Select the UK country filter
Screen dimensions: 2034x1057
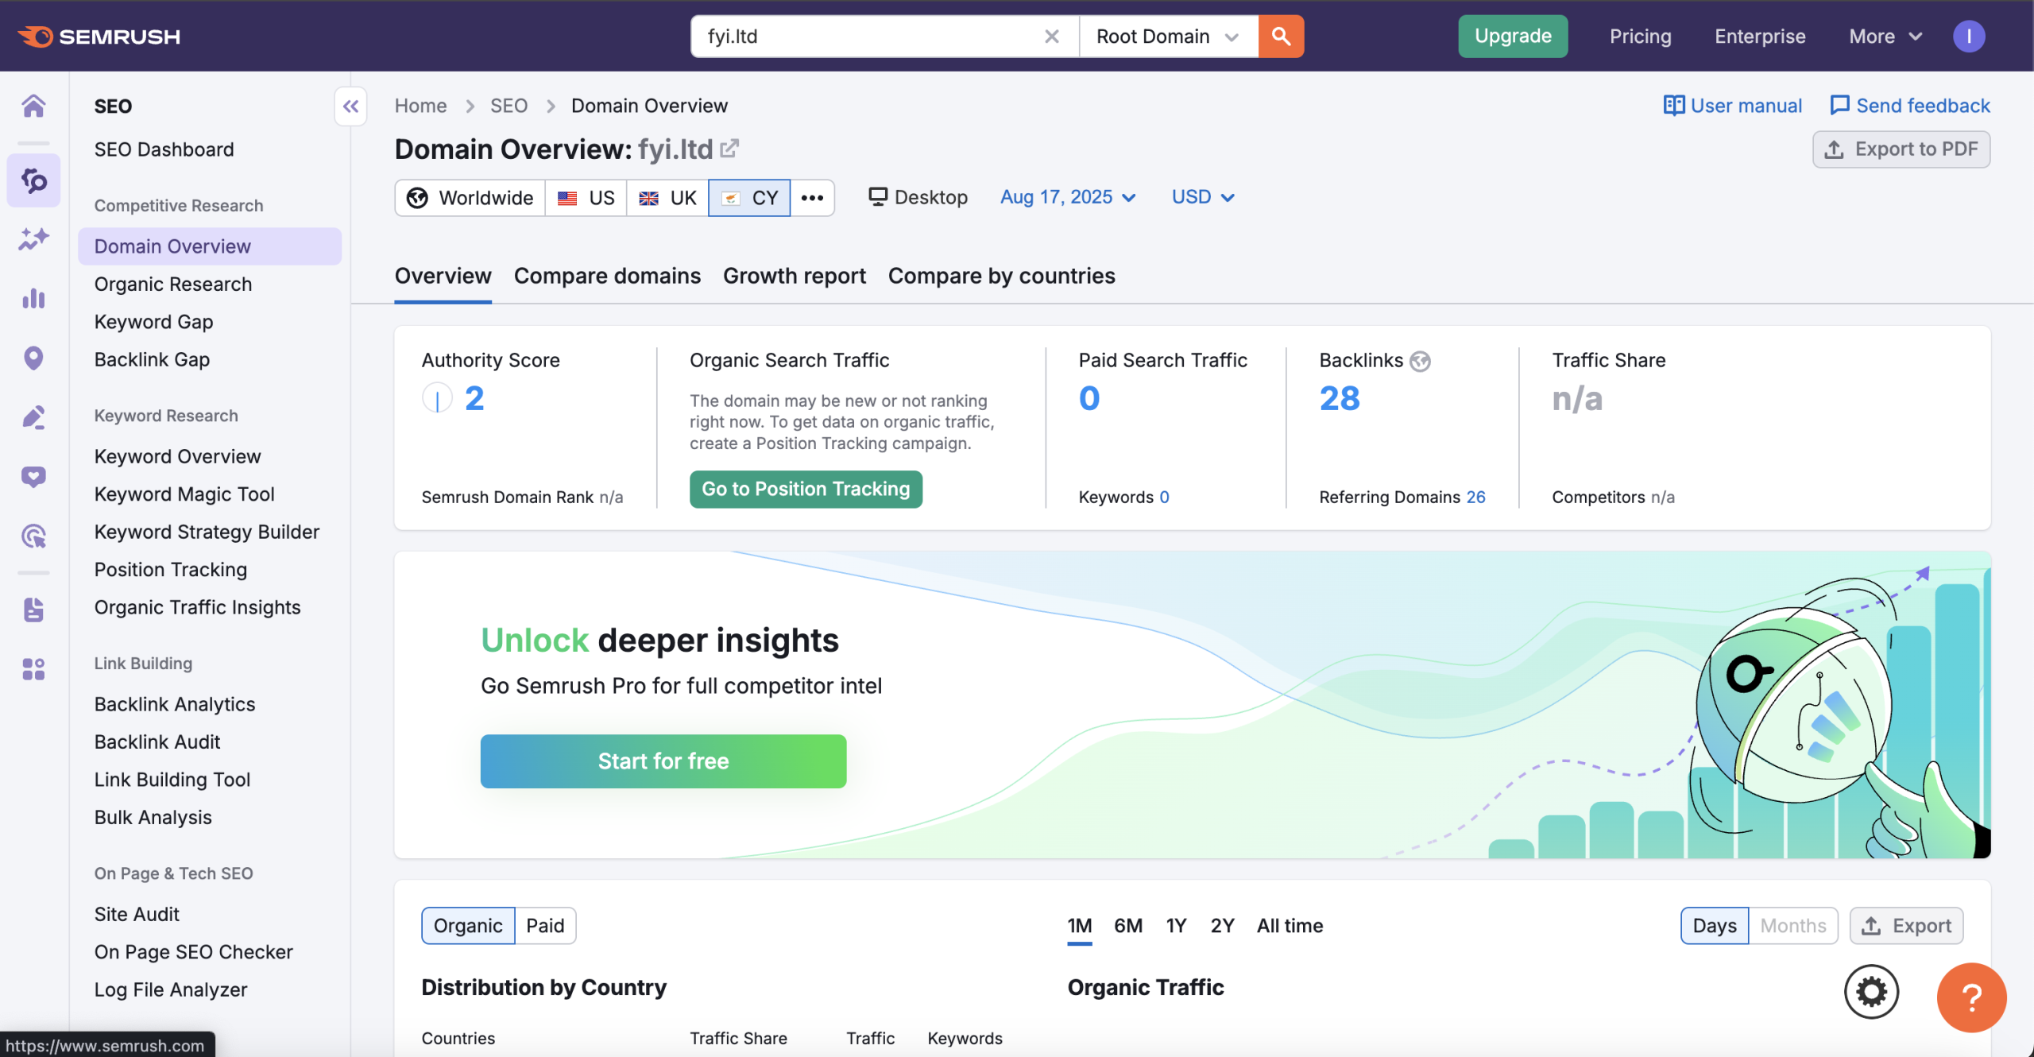coord(667,197)
